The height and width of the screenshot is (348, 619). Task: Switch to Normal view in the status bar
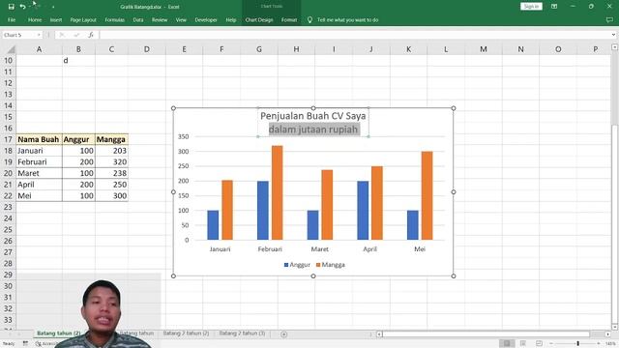click(507, 343)
